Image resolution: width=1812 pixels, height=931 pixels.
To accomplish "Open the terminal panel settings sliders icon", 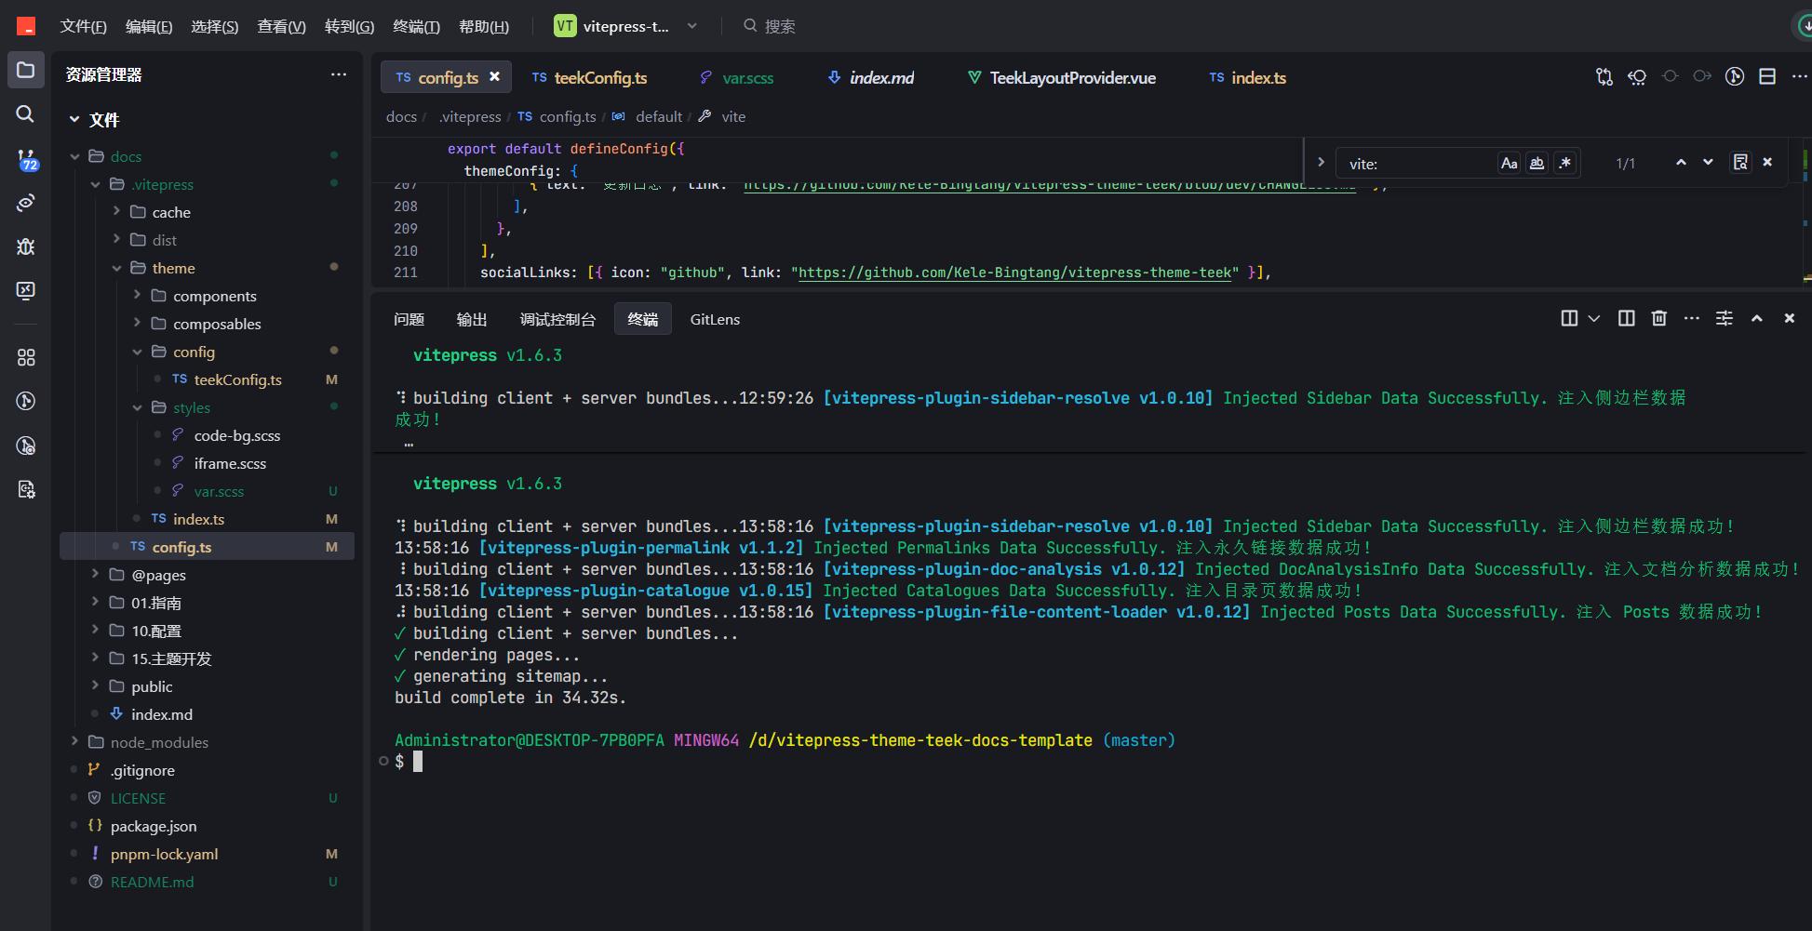I will point(1725,318).
